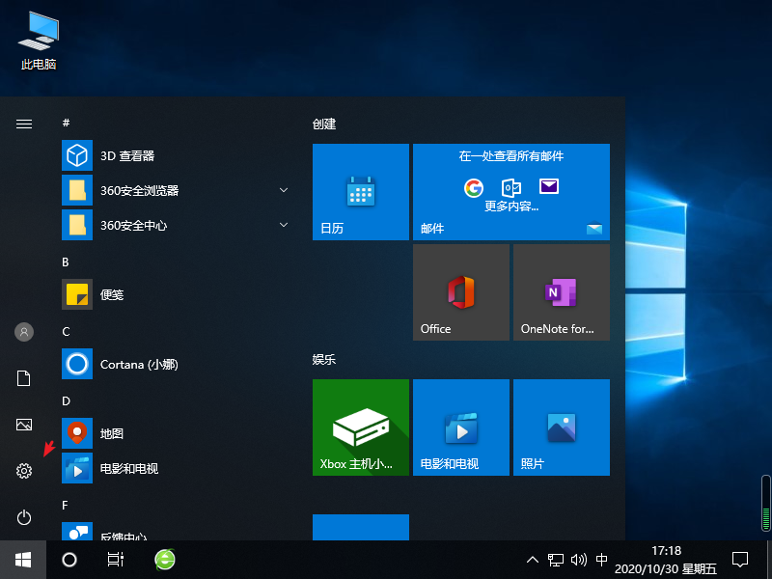Toggle the 中 input method indicator
Screen dimensions: 772x579
[x=602, y=560]
